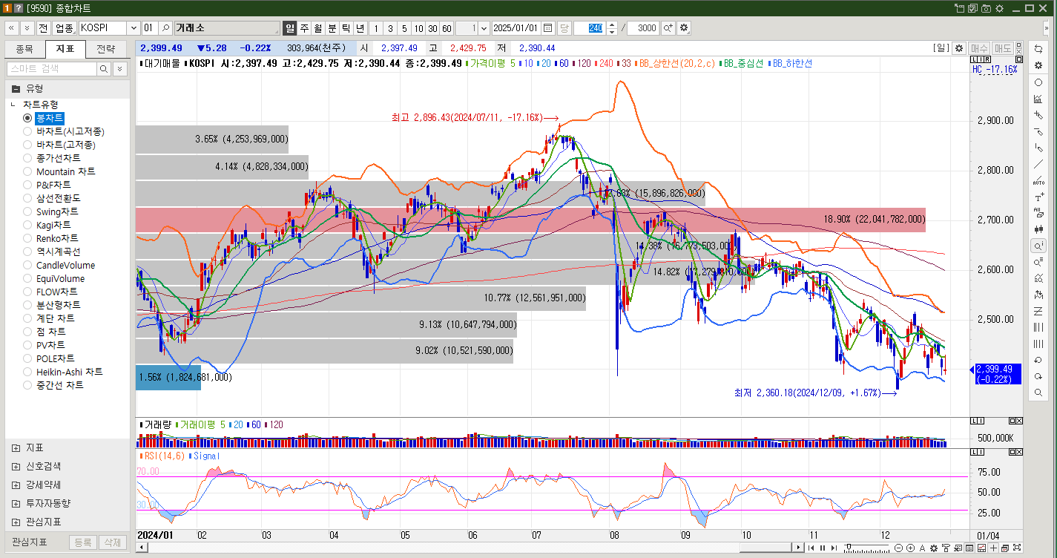This screenshot has width=1057, height=558.
Task: Select the text T+ drawing tool
Action: pyautogui.click(x=1038, y=197)
